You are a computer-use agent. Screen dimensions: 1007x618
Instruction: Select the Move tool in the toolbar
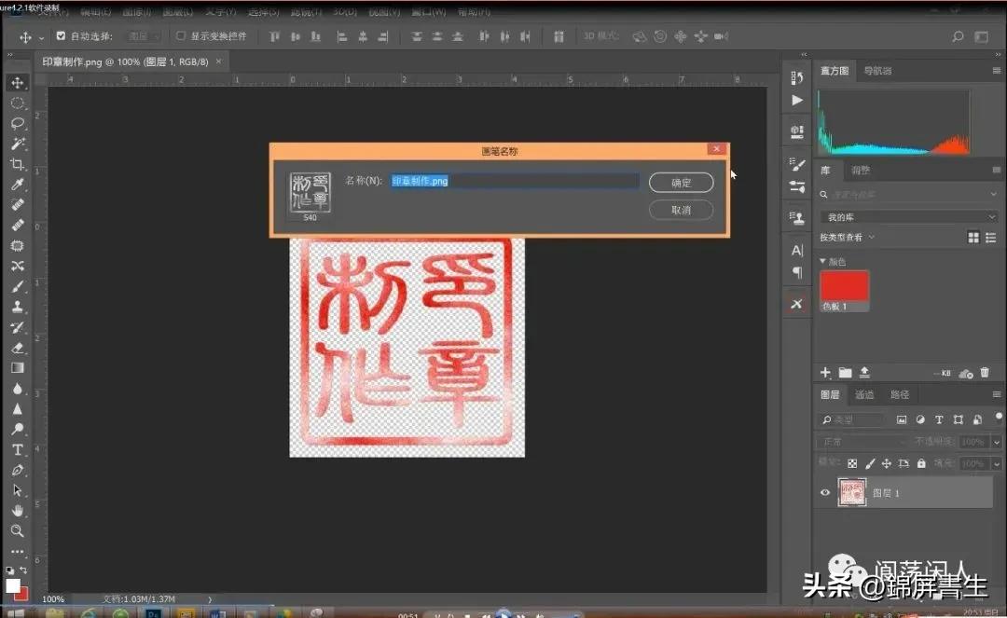19,82
